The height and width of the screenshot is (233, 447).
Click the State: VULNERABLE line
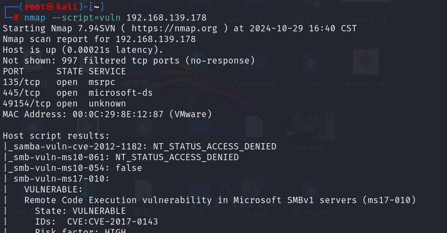(80, 211)
